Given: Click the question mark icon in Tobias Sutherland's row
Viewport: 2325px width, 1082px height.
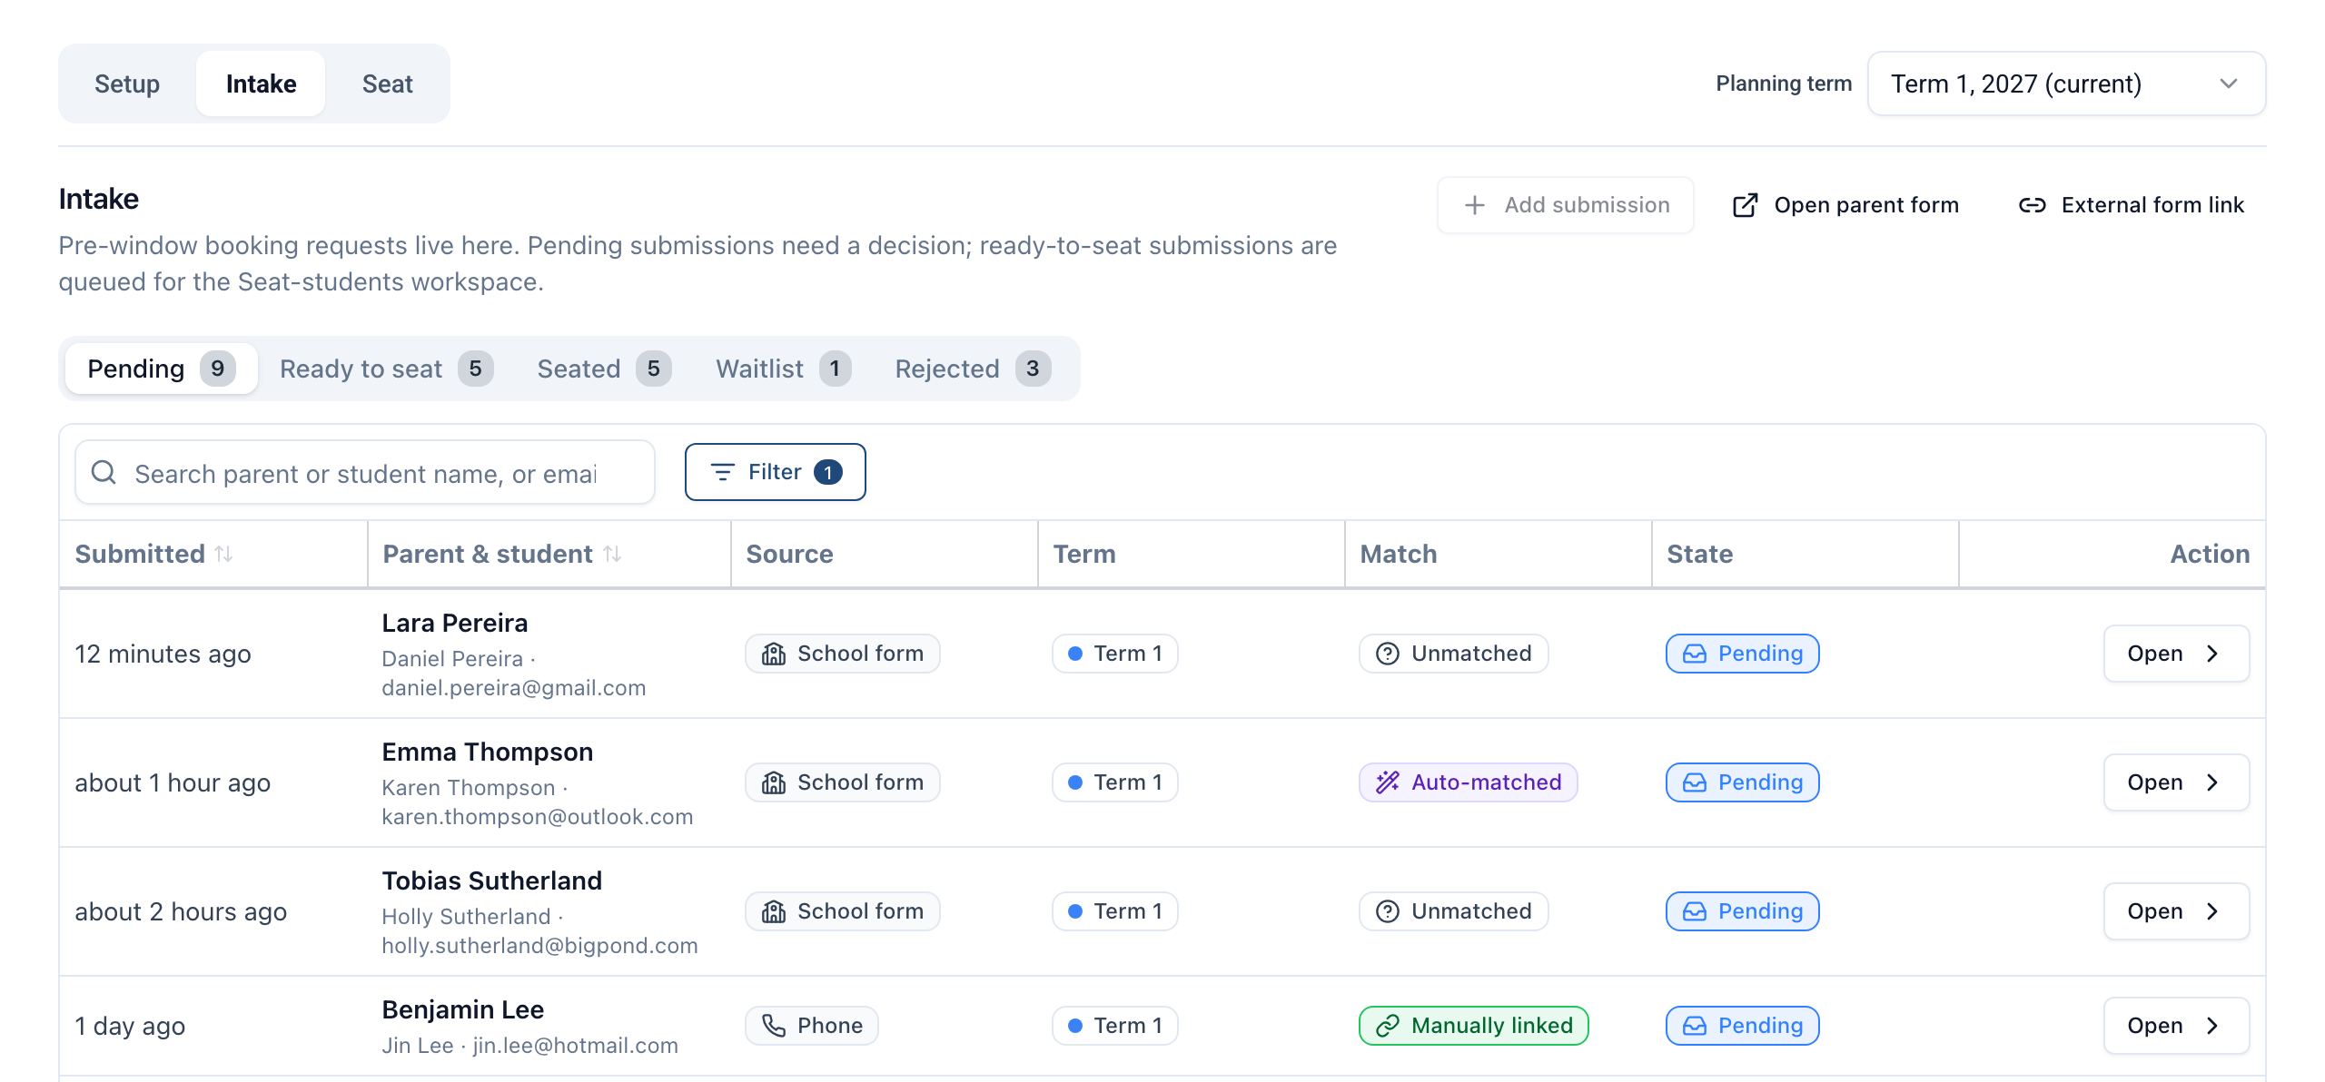Looking at the screenshot, I should pyautogui.click(x=1388, y=911).
